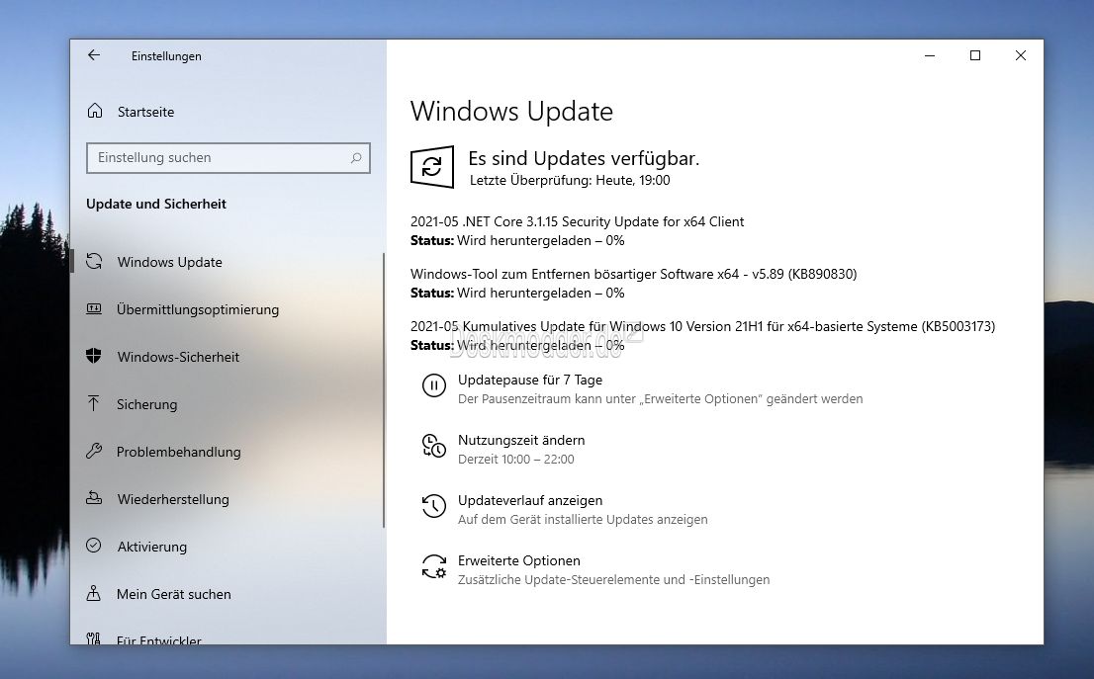This screenshot has height=679, width=1094.
Task: Click 'Letzte Überprüfung: Heute, 19:00' text
Action: pyautogui.click(x=570, y=180)
